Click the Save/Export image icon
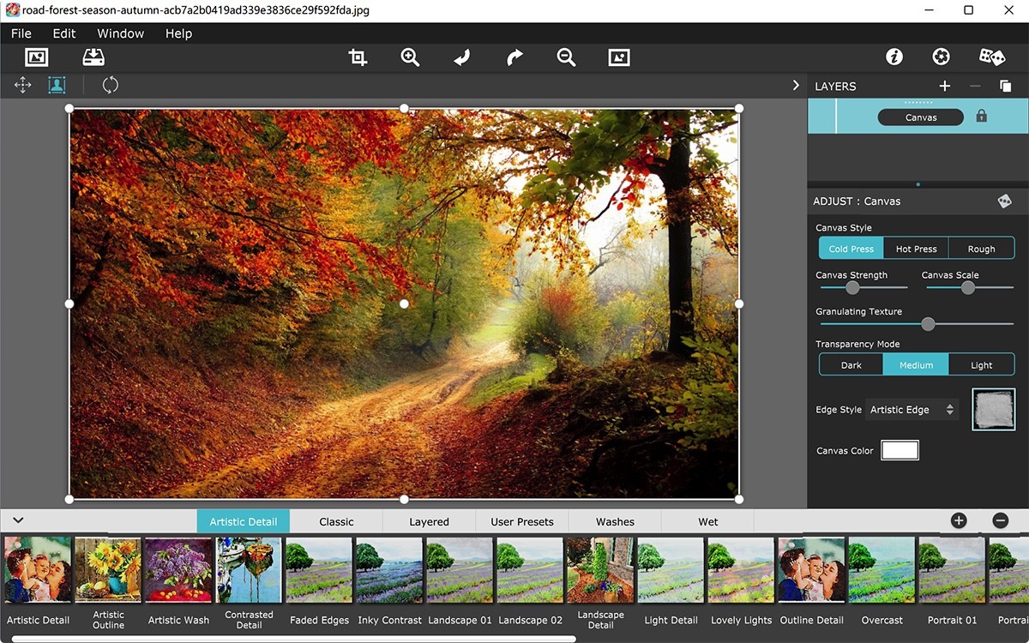 (x=93, y=57)
